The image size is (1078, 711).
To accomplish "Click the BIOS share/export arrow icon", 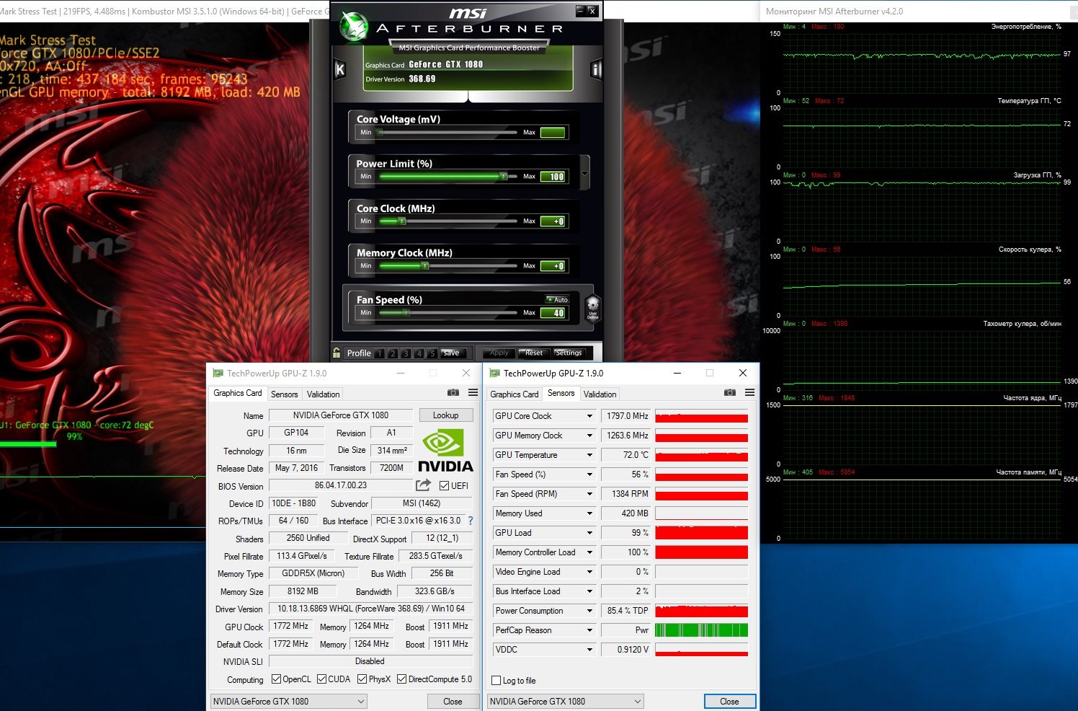I will click(424, 485).
